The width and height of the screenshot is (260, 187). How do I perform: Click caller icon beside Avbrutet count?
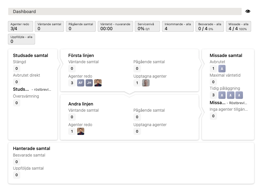[222, 68]
